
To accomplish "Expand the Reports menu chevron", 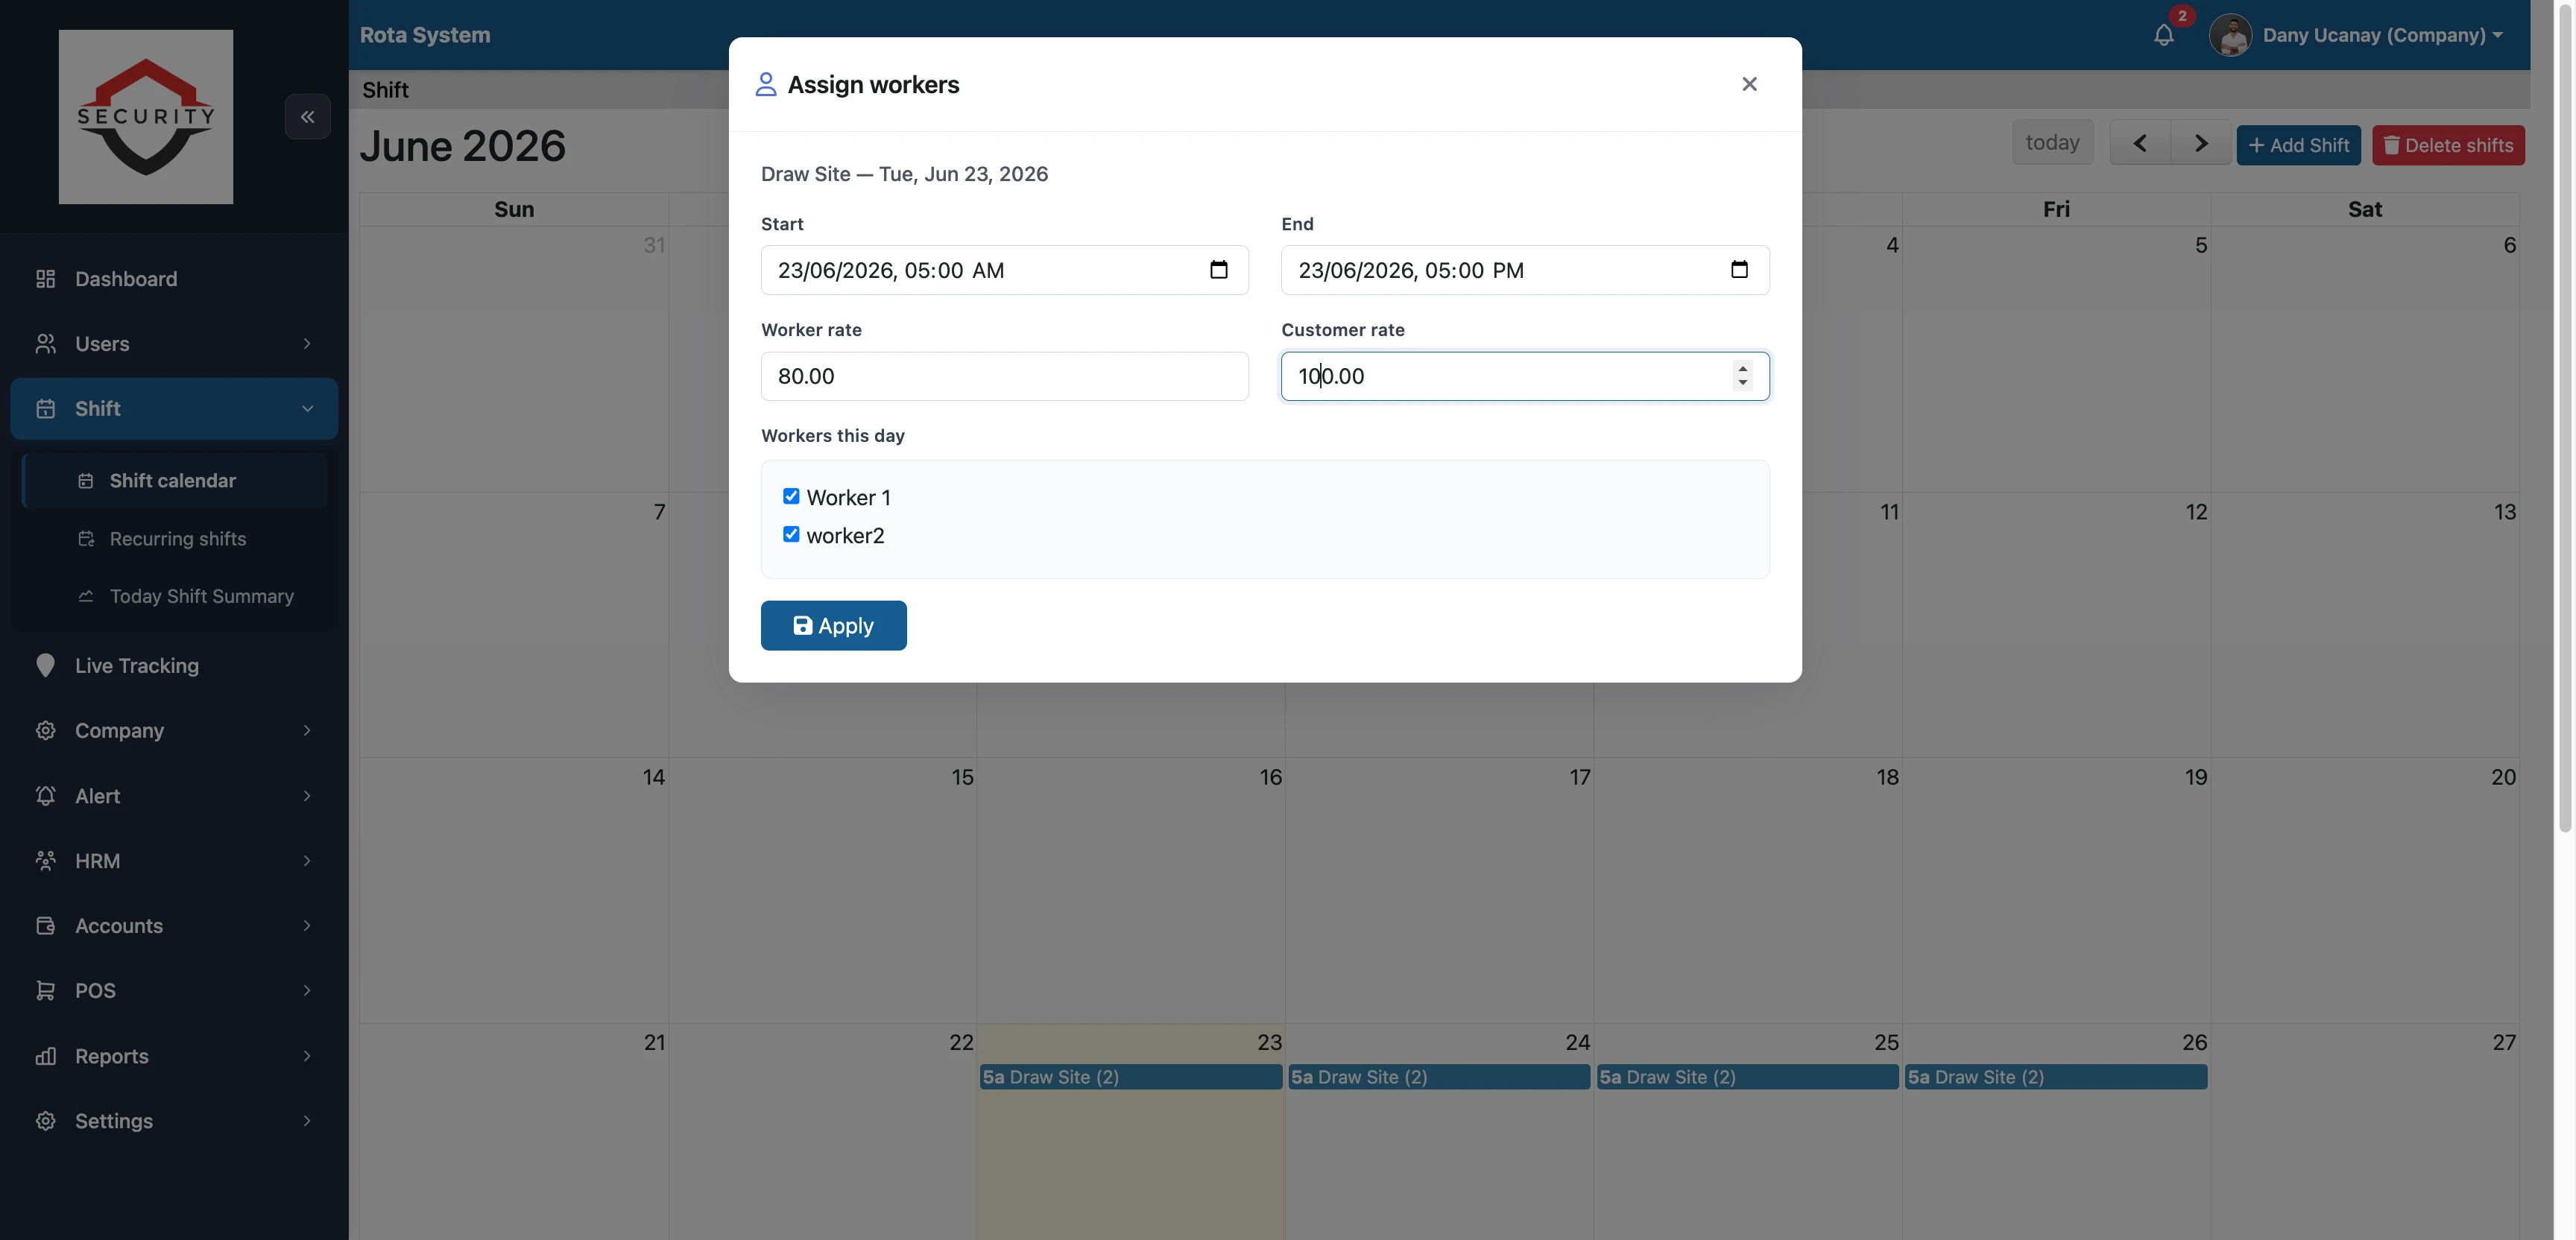I will coord(307,1056).
